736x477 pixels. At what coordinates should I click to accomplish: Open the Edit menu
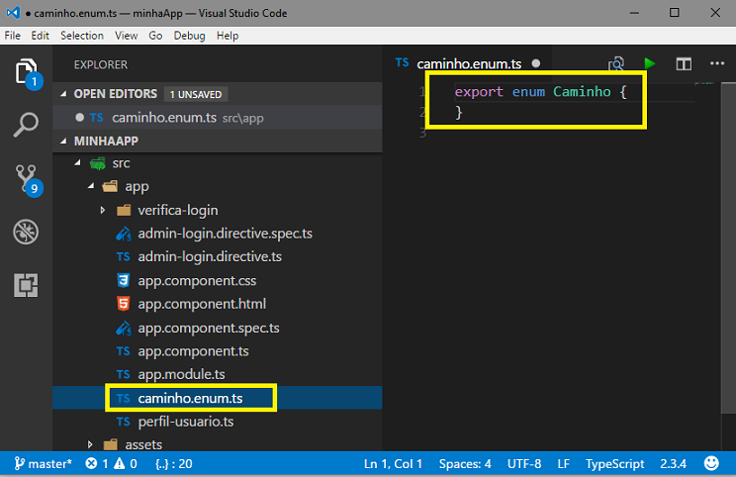40,36
